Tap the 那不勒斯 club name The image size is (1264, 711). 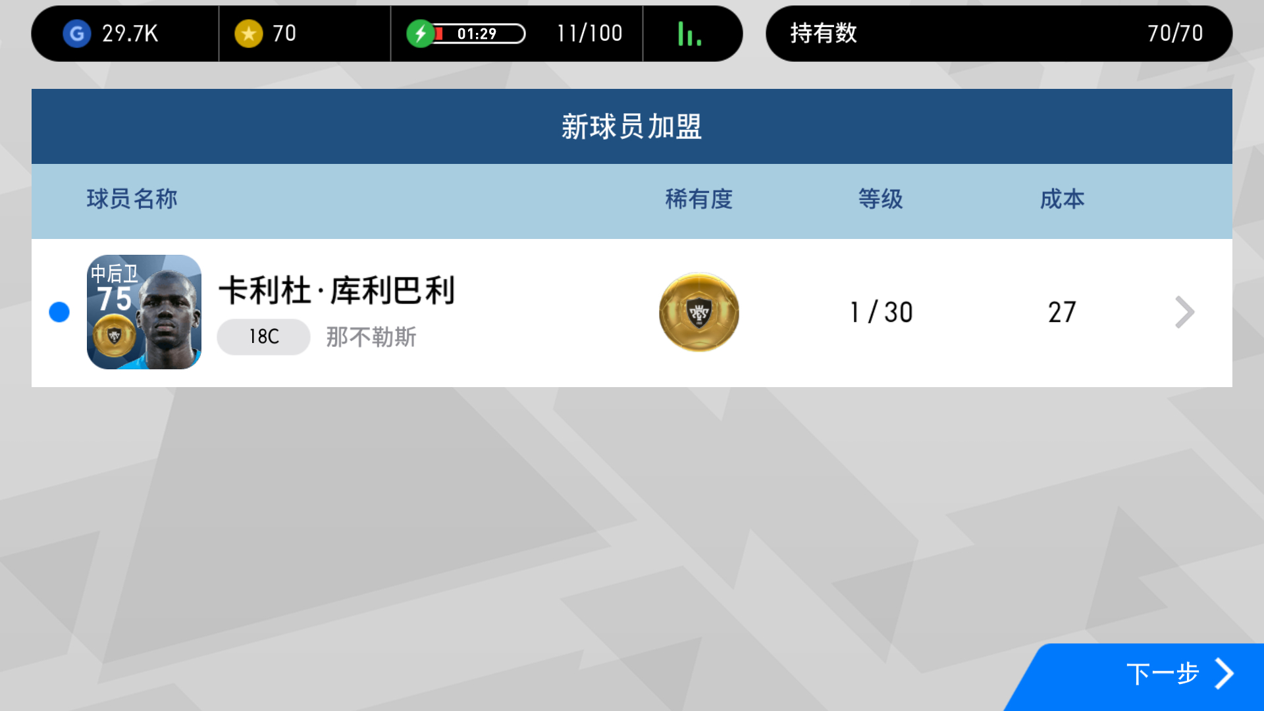[x=371, y=337]
